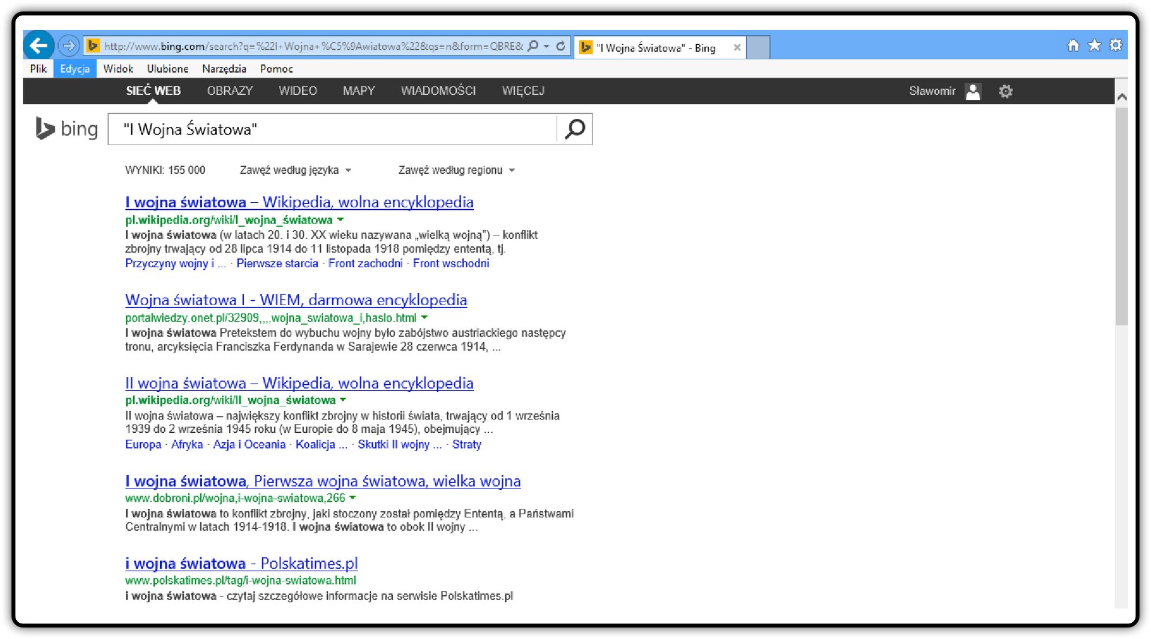Open the address bar dropdown arrow
The width and height of the screenshot is (1151, 639).
click(546, 46)
